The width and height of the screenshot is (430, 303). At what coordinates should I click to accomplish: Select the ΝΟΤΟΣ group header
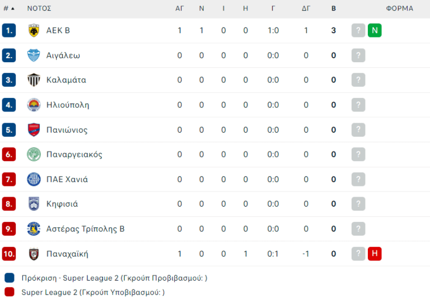click(x=39, y=8)
